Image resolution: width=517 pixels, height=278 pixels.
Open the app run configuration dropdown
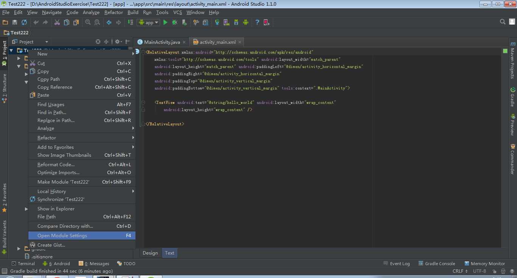pos(148,22)
